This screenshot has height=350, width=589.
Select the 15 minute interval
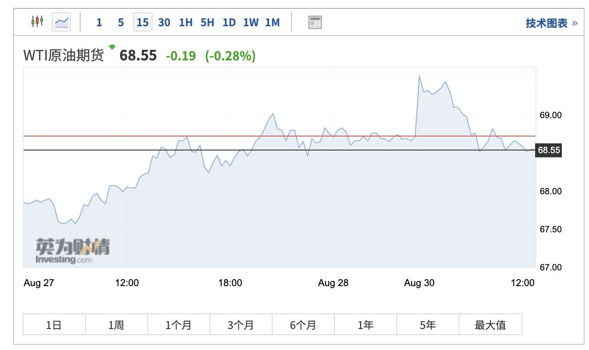142,22
